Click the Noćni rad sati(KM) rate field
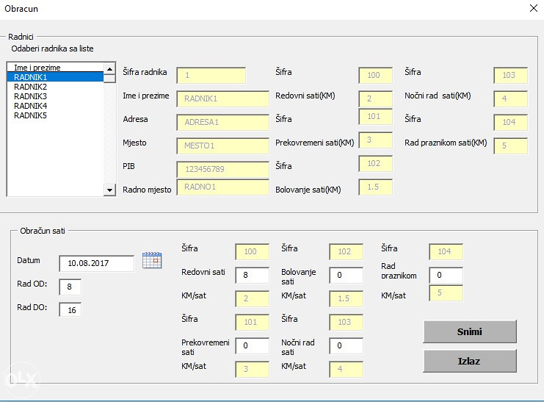544x402 pixels. tap(510, 98)
